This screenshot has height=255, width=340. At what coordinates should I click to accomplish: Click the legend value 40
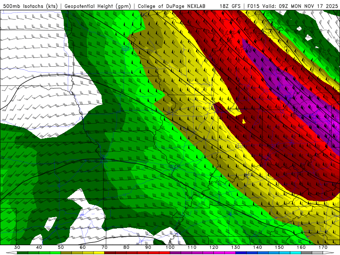tap(39, 247)
